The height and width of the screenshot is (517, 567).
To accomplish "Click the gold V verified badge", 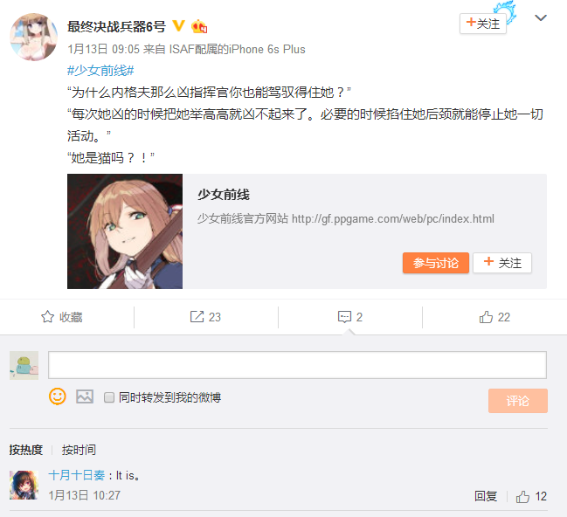I will 178,26.
